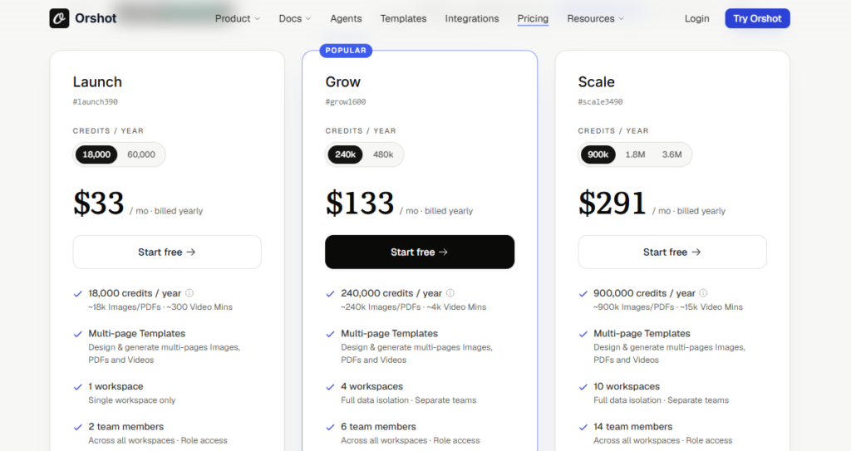Click the Orshot logo icon
This screenshot has height=451, width=851.
(59, 18)
